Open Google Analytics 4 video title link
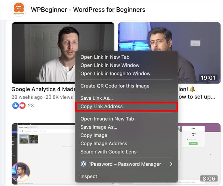The width and height of the screenshot is (223, 186). [43, 89]
